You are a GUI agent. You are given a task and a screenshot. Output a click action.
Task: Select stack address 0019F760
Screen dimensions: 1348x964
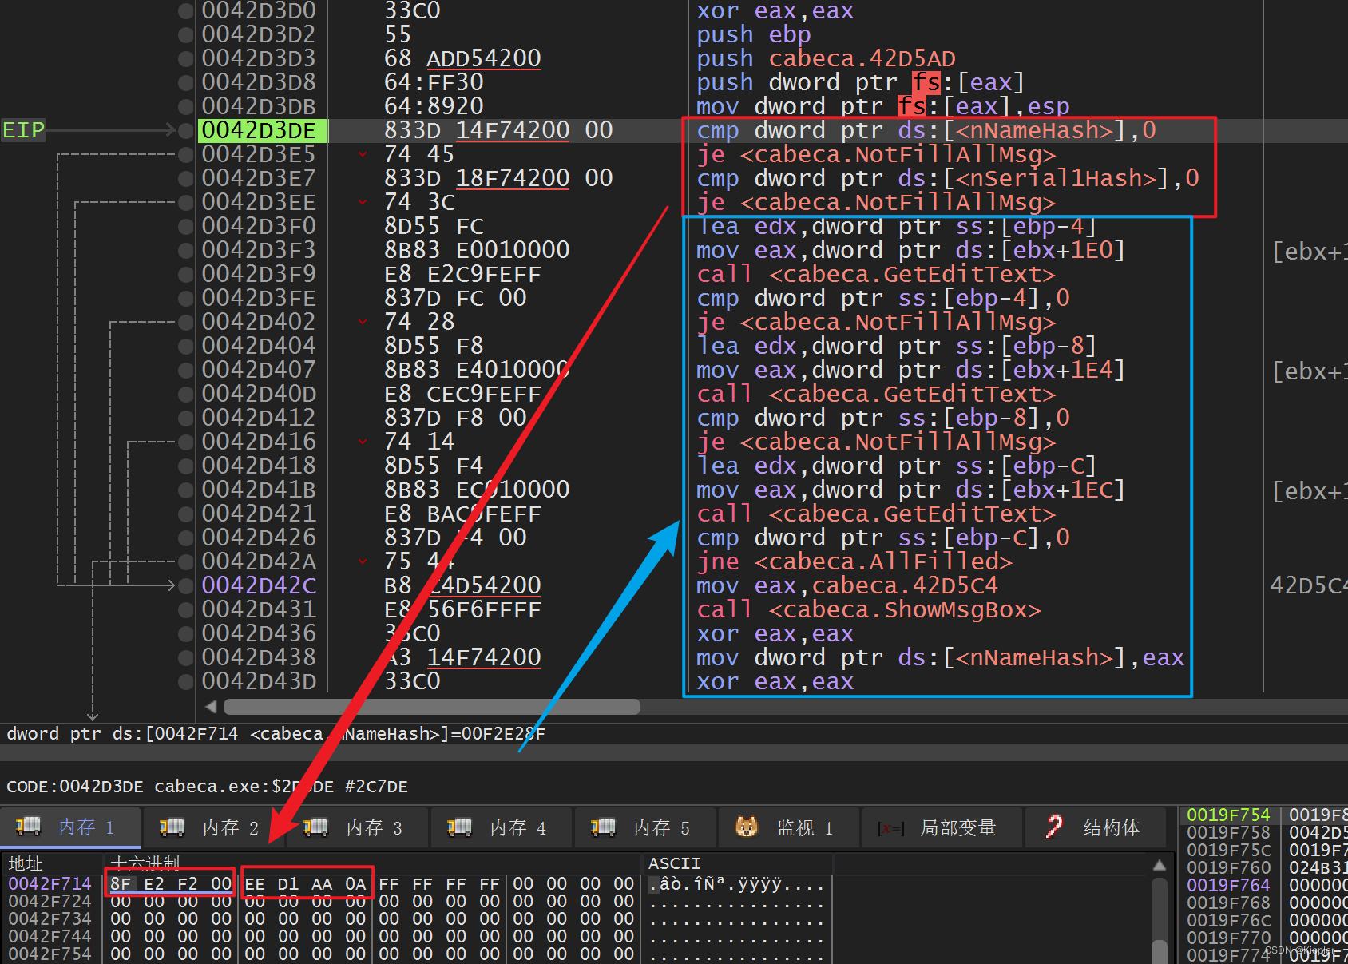[1228, 867]
